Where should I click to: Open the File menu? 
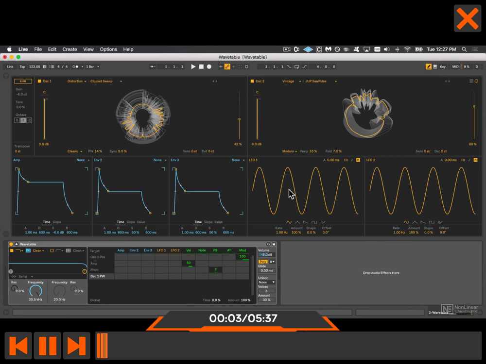(38, 49)
